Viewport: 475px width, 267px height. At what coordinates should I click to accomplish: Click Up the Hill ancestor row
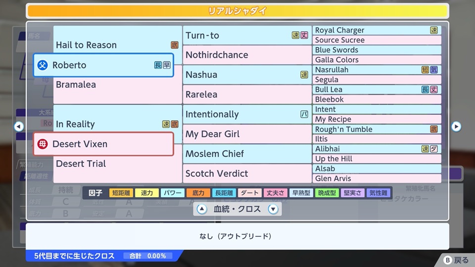(x=377, y=159)
